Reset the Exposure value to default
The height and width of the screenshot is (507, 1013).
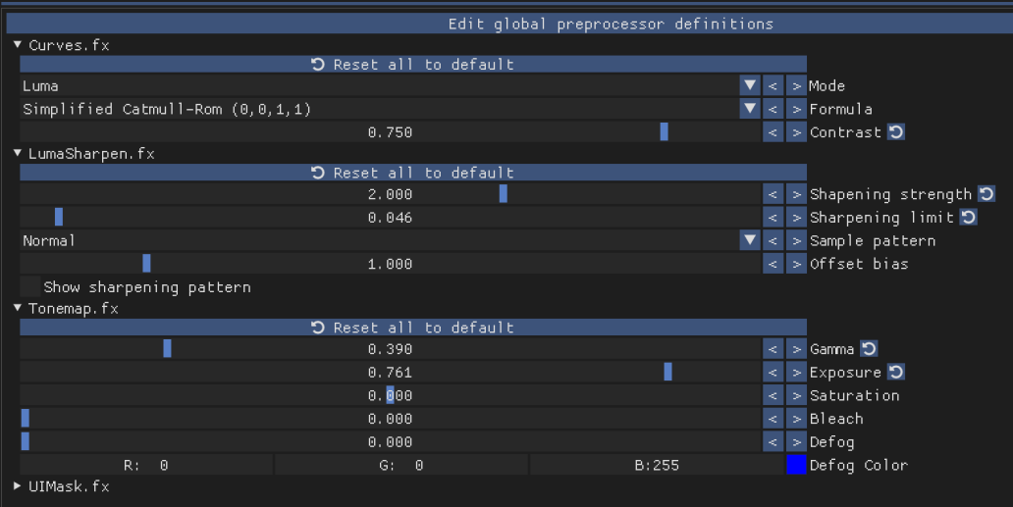(x=895, y=373)
